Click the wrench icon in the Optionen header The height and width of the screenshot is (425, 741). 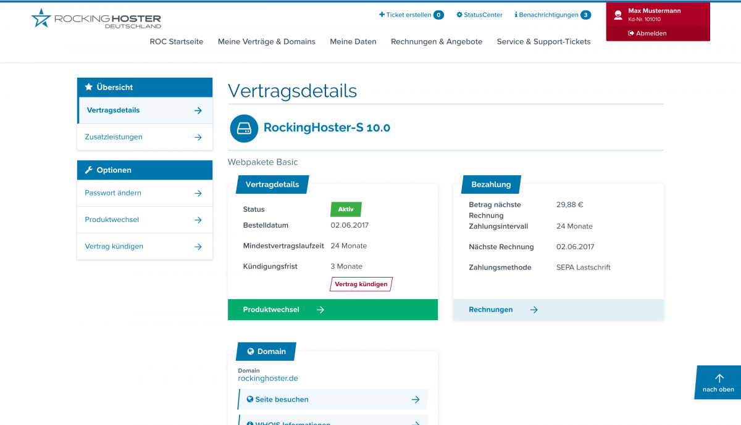click(88, 170)
